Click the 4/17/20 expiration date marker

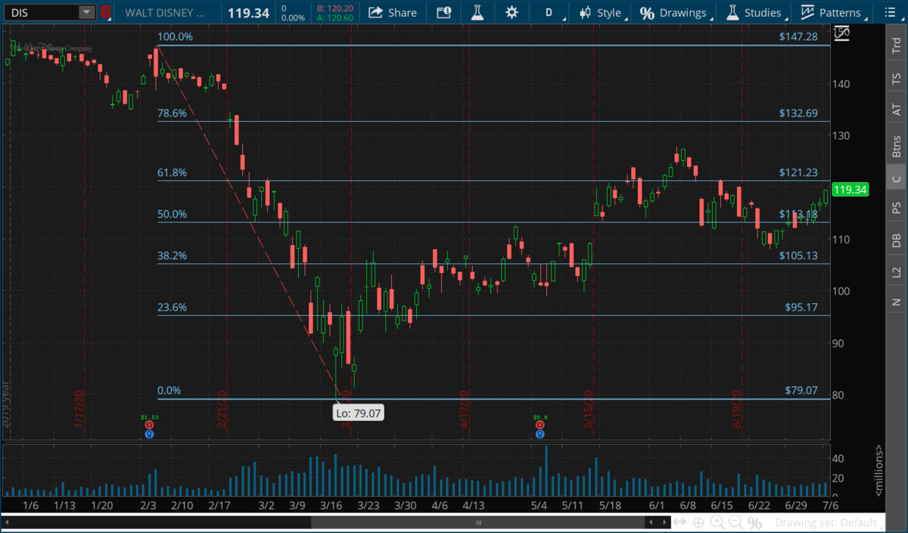465,410
